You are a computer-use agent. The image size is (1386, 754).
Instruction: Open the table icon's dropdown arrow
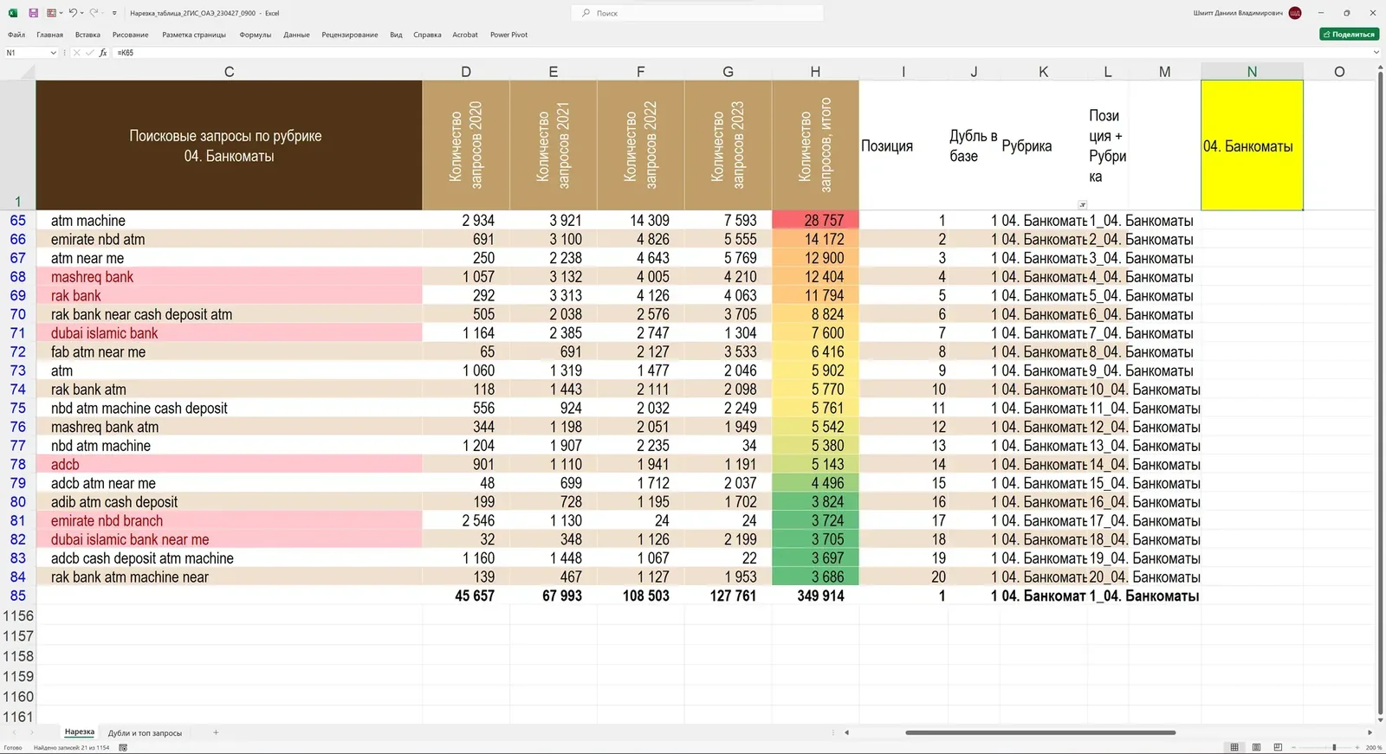click(61, 13)
